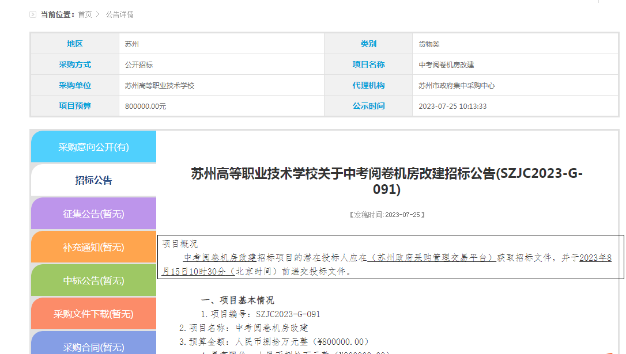Open the 中标公告(暂无) tab
Viewport: 626px width, 354px height.
[x=93, y=280]
